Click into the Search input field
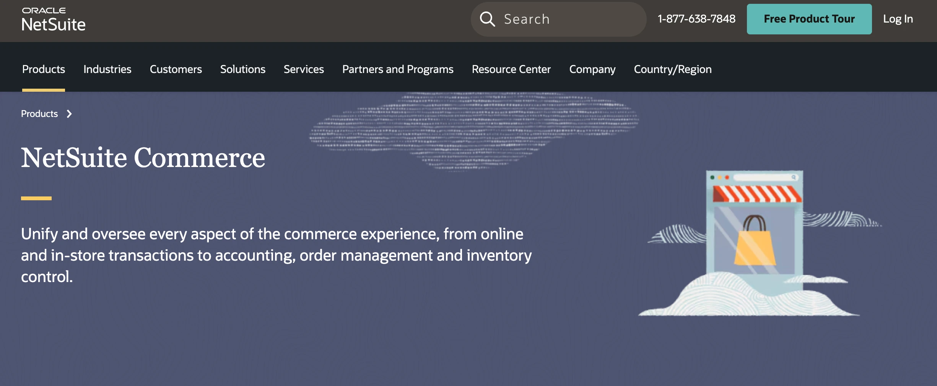The height and width of the screenshot is (386, 937). (x=558, y=19)
